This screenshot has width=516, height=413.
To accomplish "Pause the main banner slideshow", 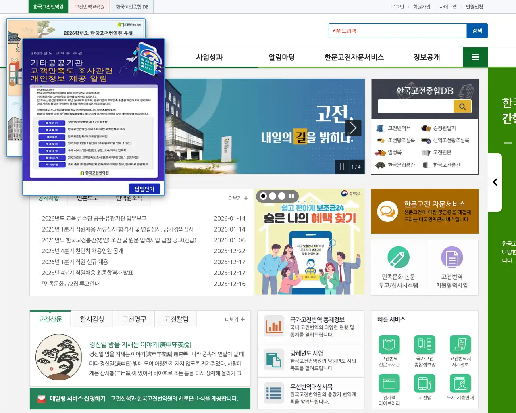I will [341, 167].
